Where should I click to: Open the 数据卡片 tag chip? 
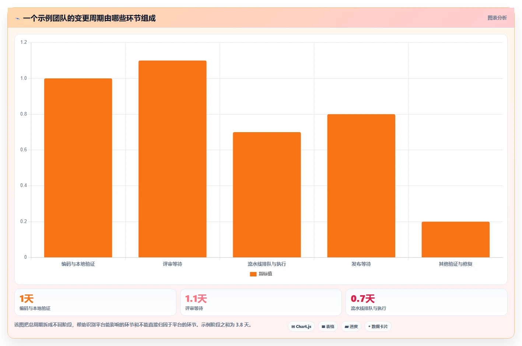(x=378, y=326)
